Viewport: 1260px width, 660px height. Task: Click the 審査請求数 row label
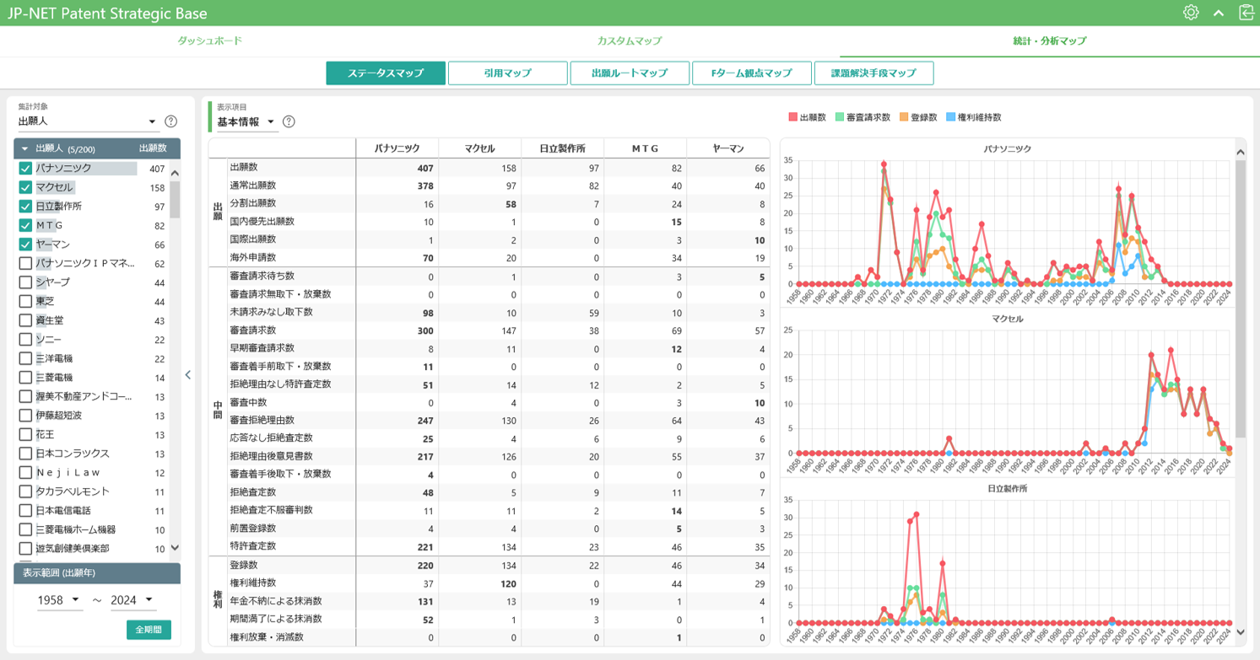coord(253,330)
